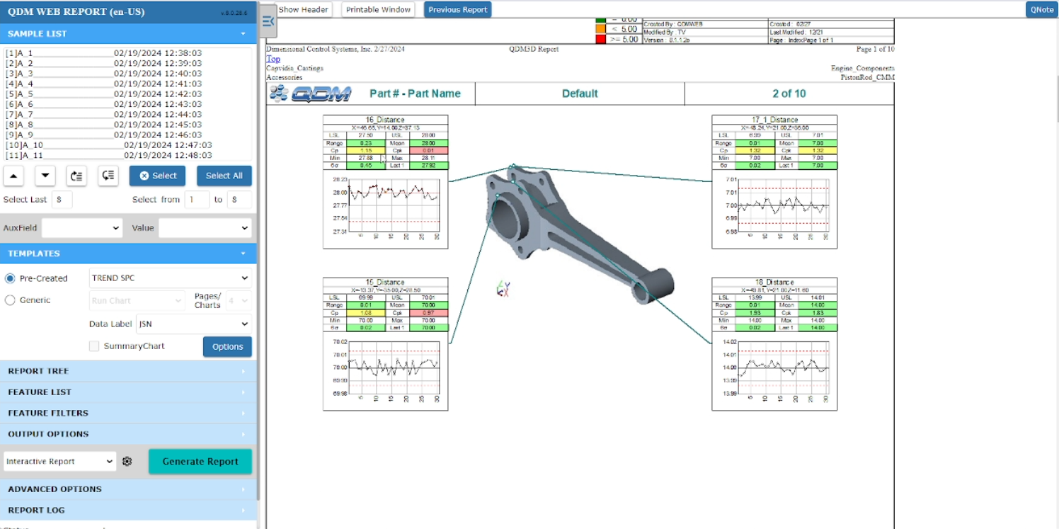Click the Previous Report tab button
This screenshot has width=1059, height=529.
click(x=457, y=10)
